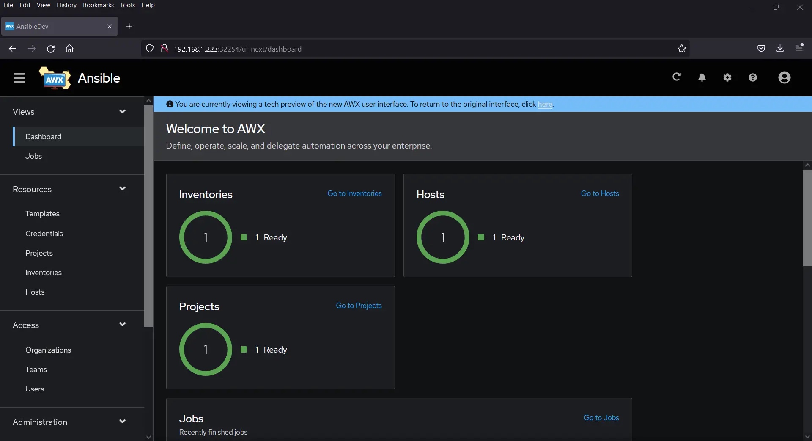Open the sidebar hamburger navigation menu
Image resolution: width=812 pixels, height=441 pixels.
point(19,78)
